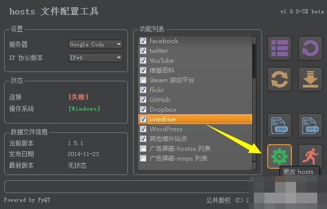
Task: Uncheck the WordPress checkbox
Action: click(143, 129)
